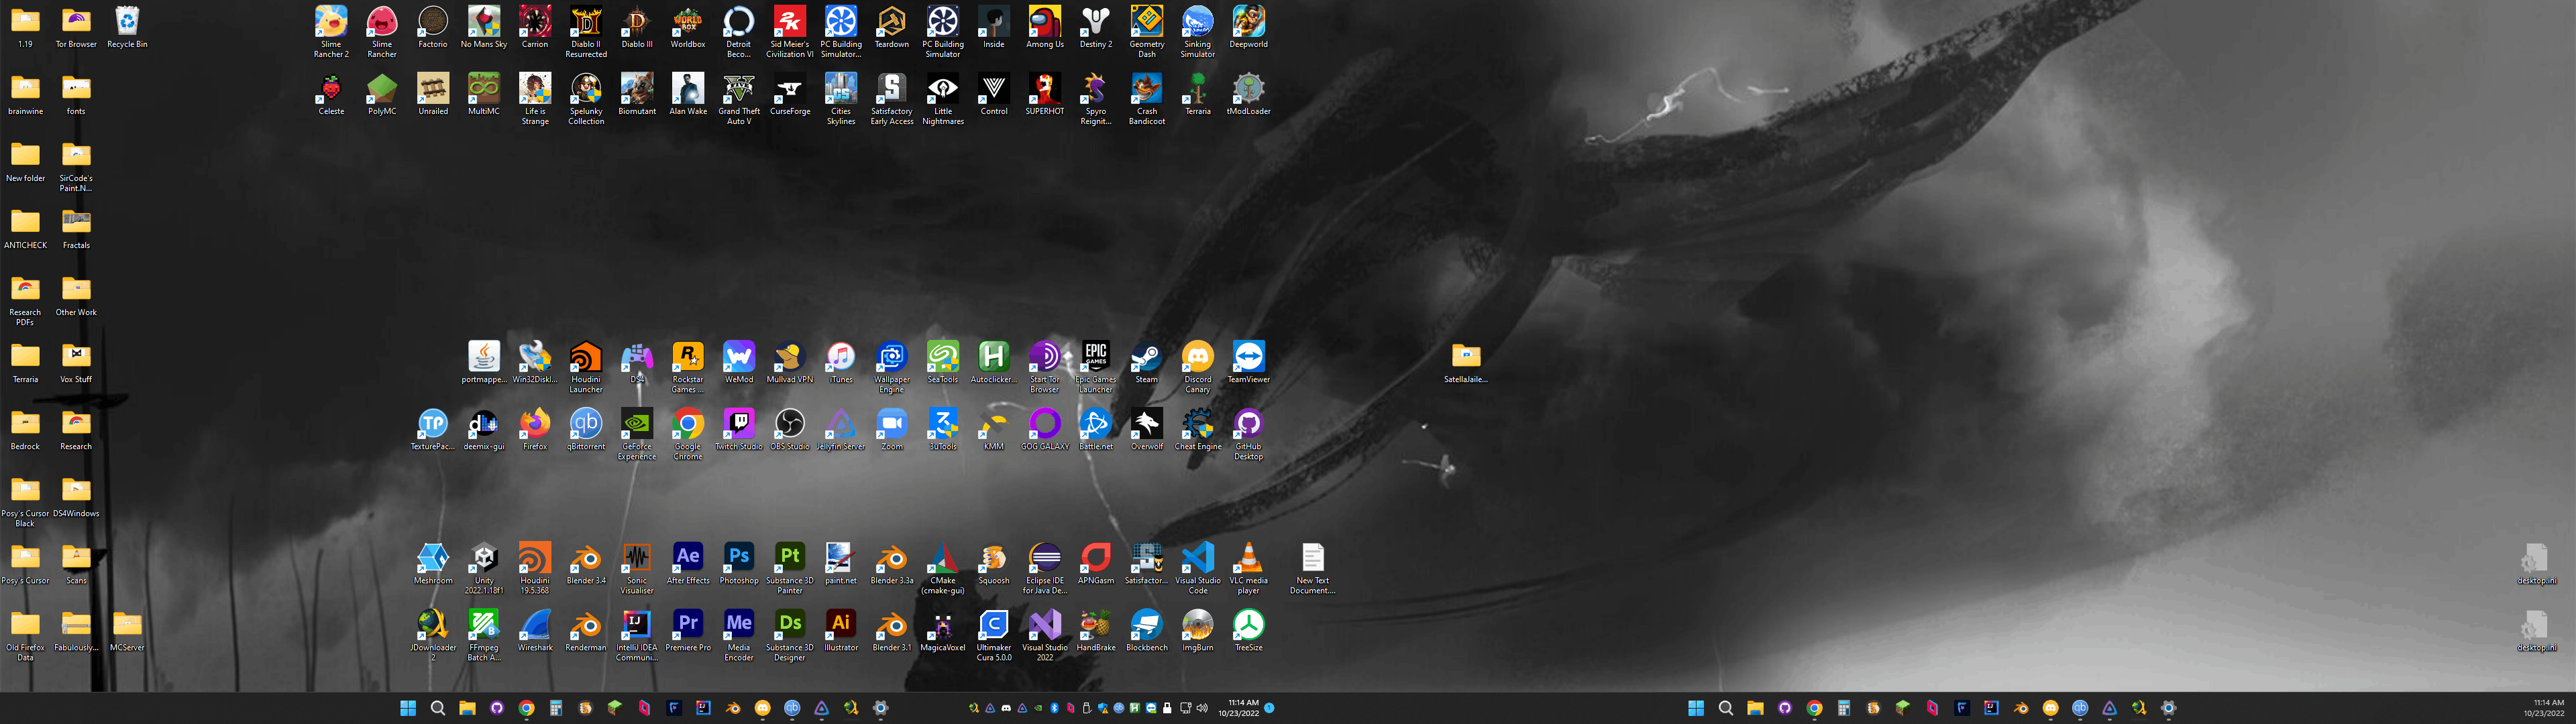Select the Mullvad VPN shortcut

[790, 362]
